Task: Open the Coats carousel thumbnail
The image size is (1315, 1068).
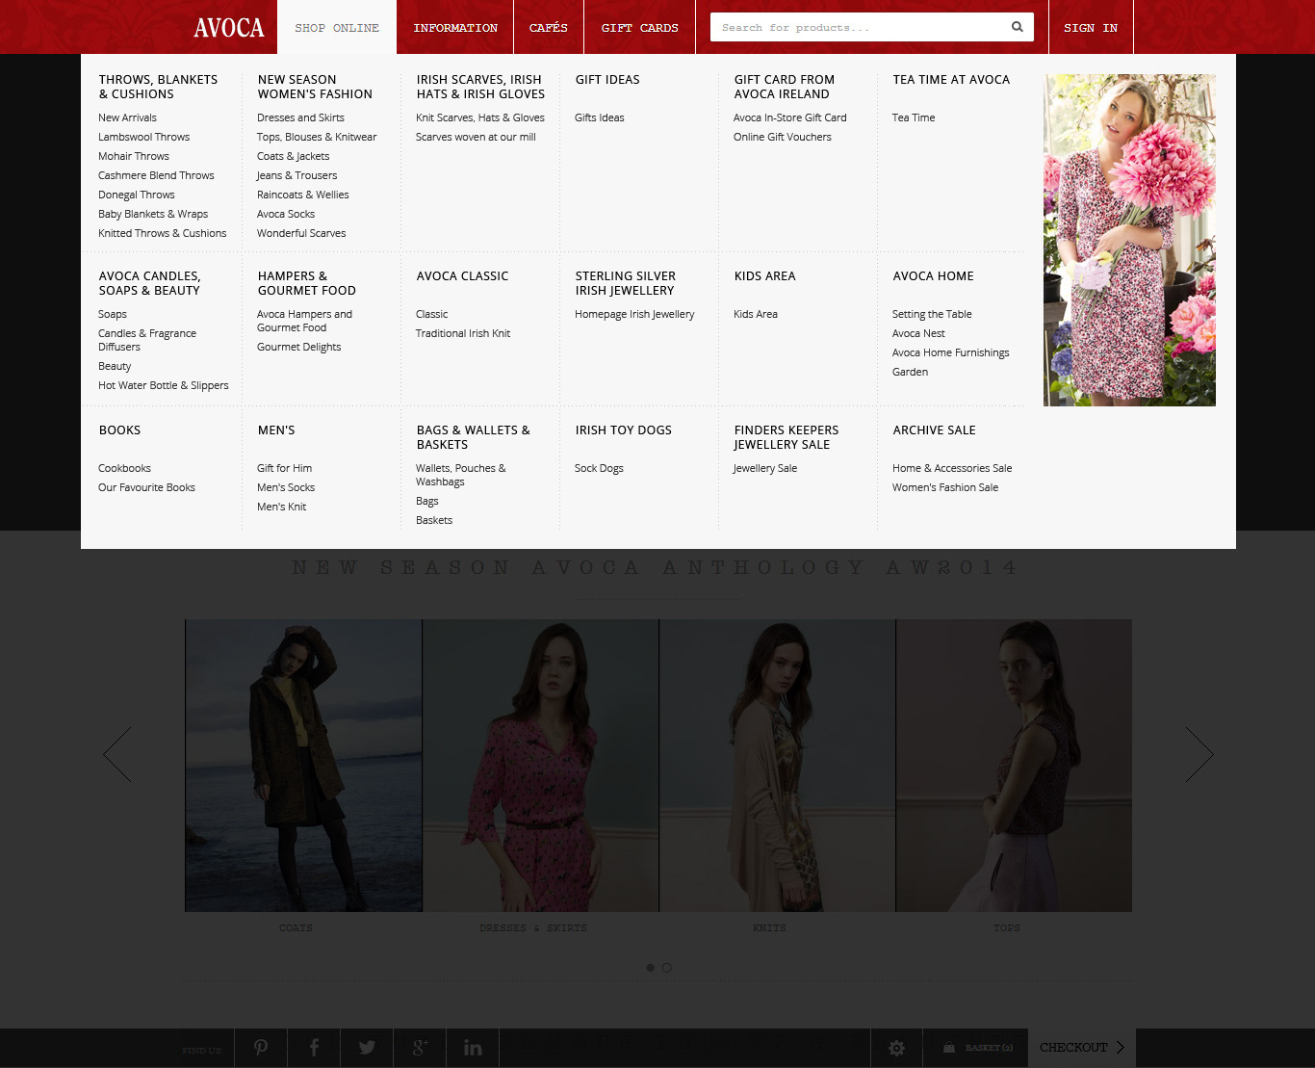Action: (303, 766)
